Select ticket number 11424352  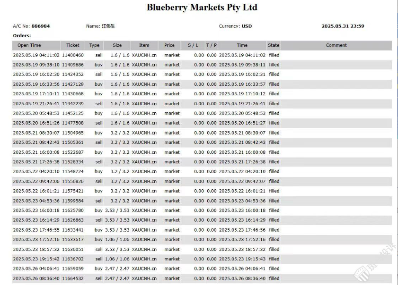pyautogui.click(x=73, y=75)
